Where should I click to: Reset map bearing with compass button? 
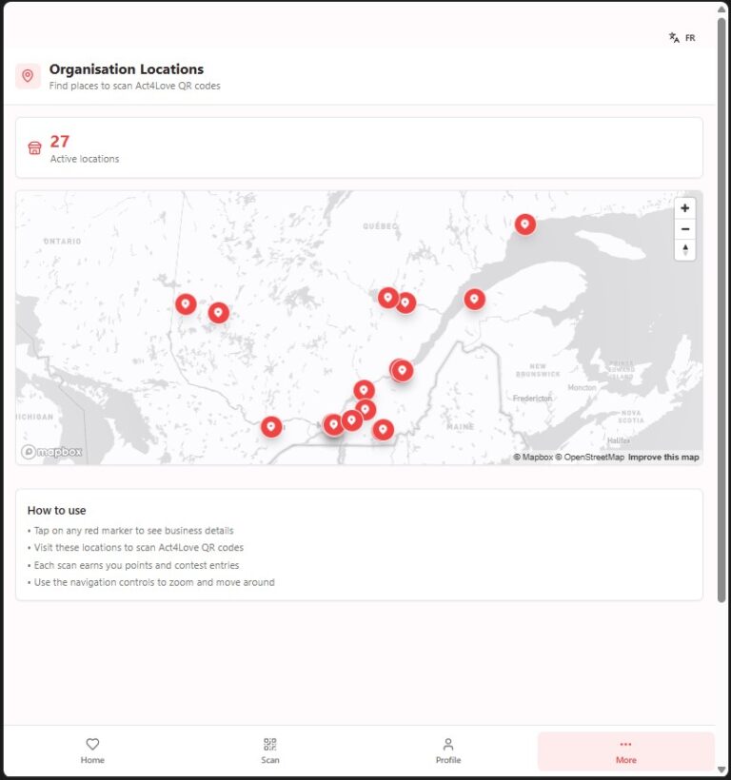tap(684, 250)
